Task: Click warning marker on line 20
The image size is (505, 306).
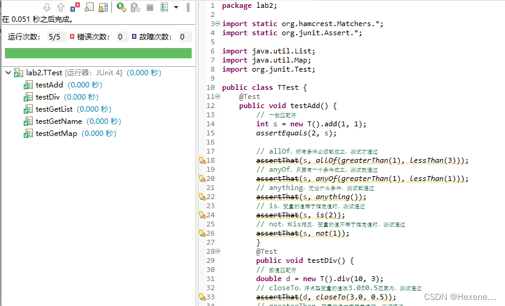Action: click(202, 178)
